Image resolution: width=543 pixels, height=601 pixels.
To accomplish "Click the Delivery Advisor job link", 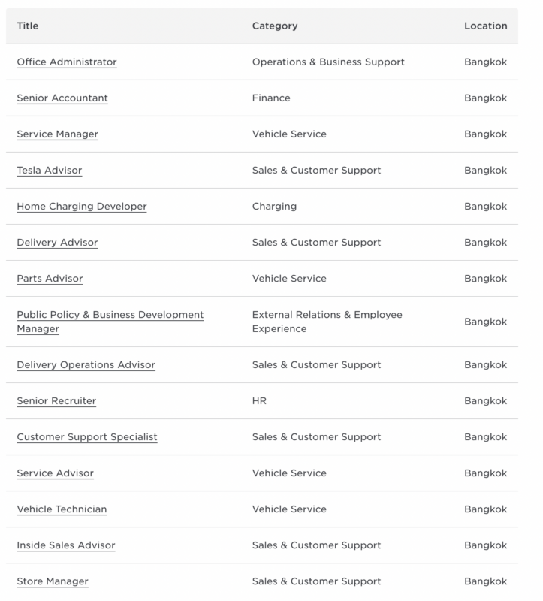I will 57,243.
